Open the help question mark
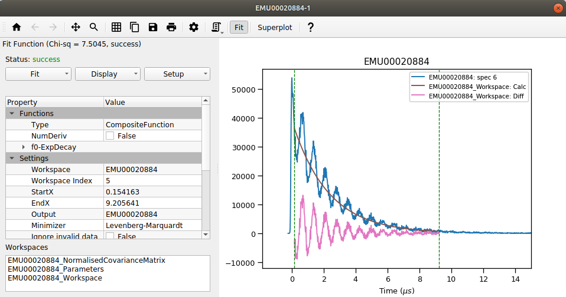Screen dimensions: 566x297 point(310,27)
